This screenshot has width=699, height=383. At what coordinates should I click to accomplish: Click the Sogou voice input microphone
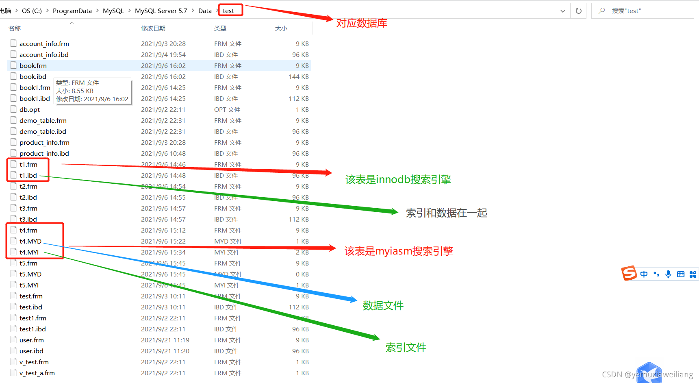668,274
